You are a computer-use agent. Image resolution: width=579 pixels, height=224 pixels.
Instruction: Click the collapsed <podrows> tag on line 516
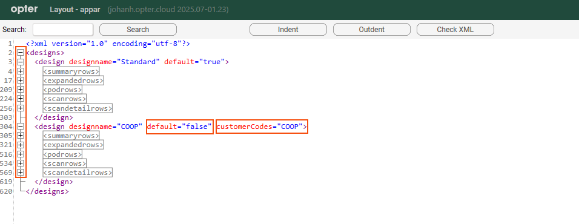click(x=62, y=154)
